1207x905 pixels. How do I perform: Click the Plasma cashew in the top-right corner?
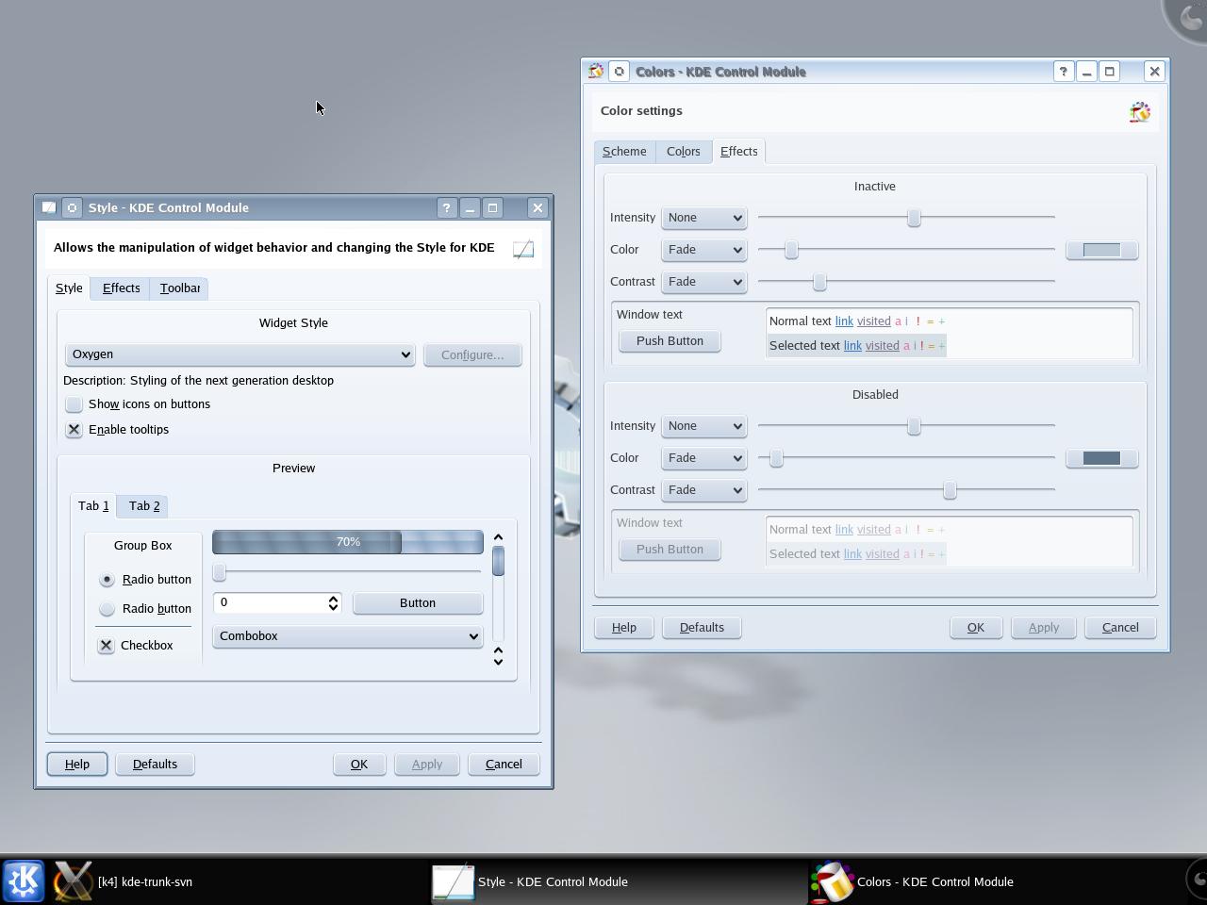tap(1187, 19)
